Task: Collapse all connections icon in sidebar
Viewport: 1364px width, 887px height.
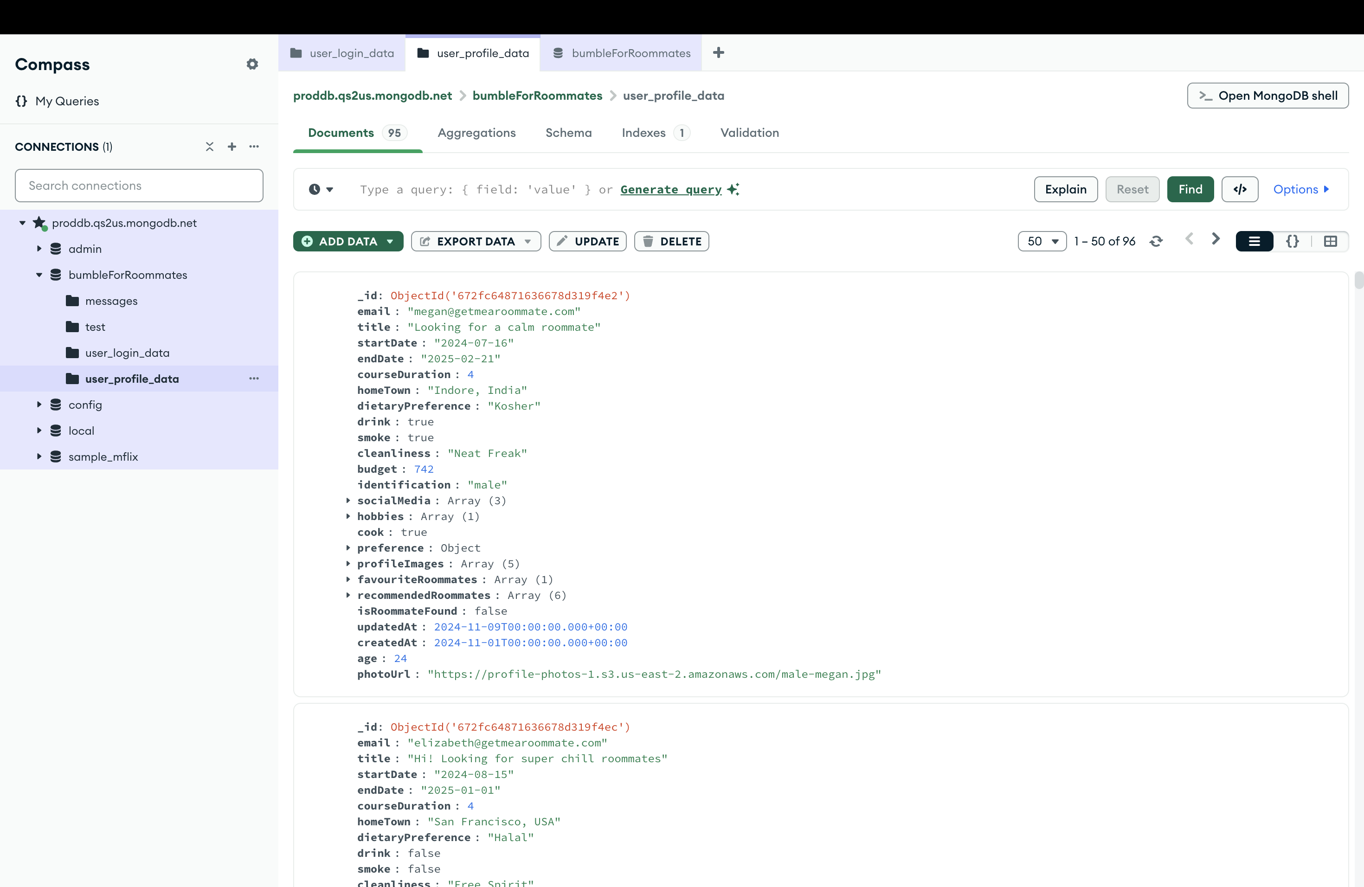Action: point(210,147)
